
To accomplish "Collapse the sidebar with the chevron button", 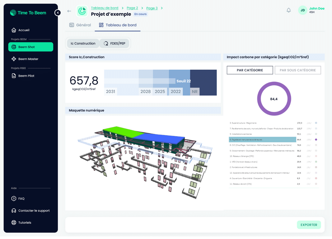I will (58, 13).
